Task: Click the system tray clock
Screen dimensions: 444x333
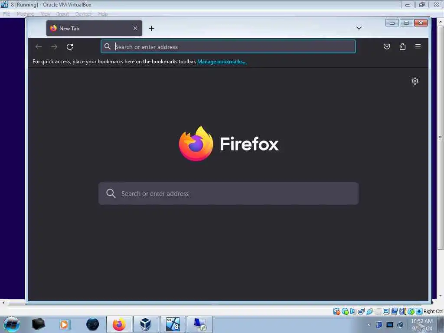Action: 422,325
